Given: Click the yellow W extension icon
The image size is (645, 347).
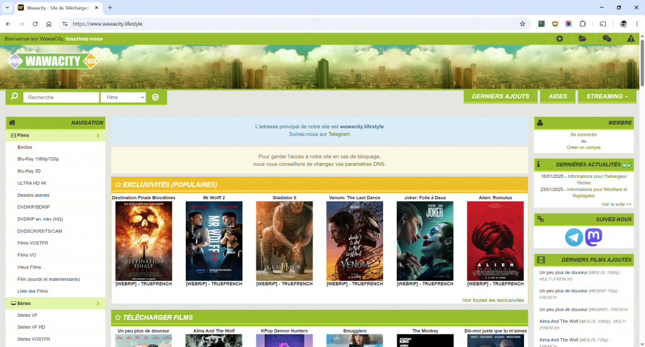Looking at the screenshot, I should click(555, 24).
